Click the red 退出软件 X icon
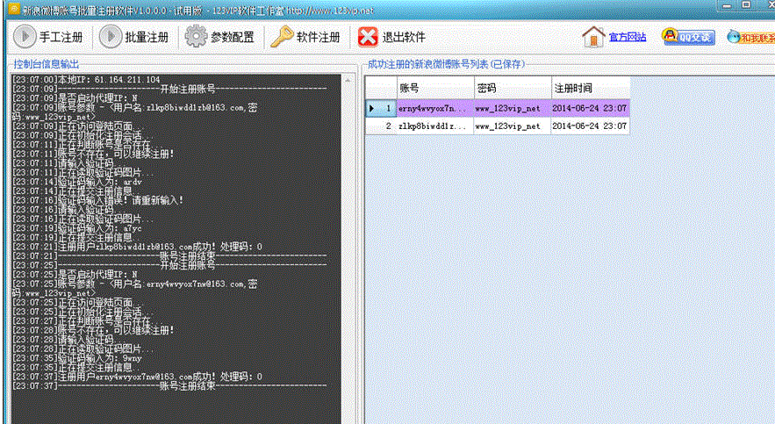This screenshot has width=775, height=424. [368, 37]
